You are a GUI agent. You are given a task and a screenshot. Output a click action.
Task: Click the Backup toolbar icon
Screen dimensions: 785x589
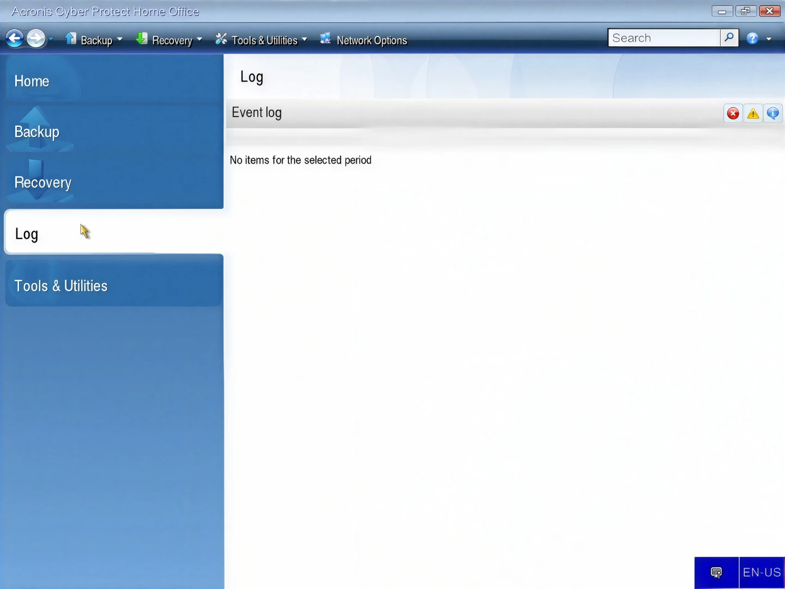click(71, 39)
